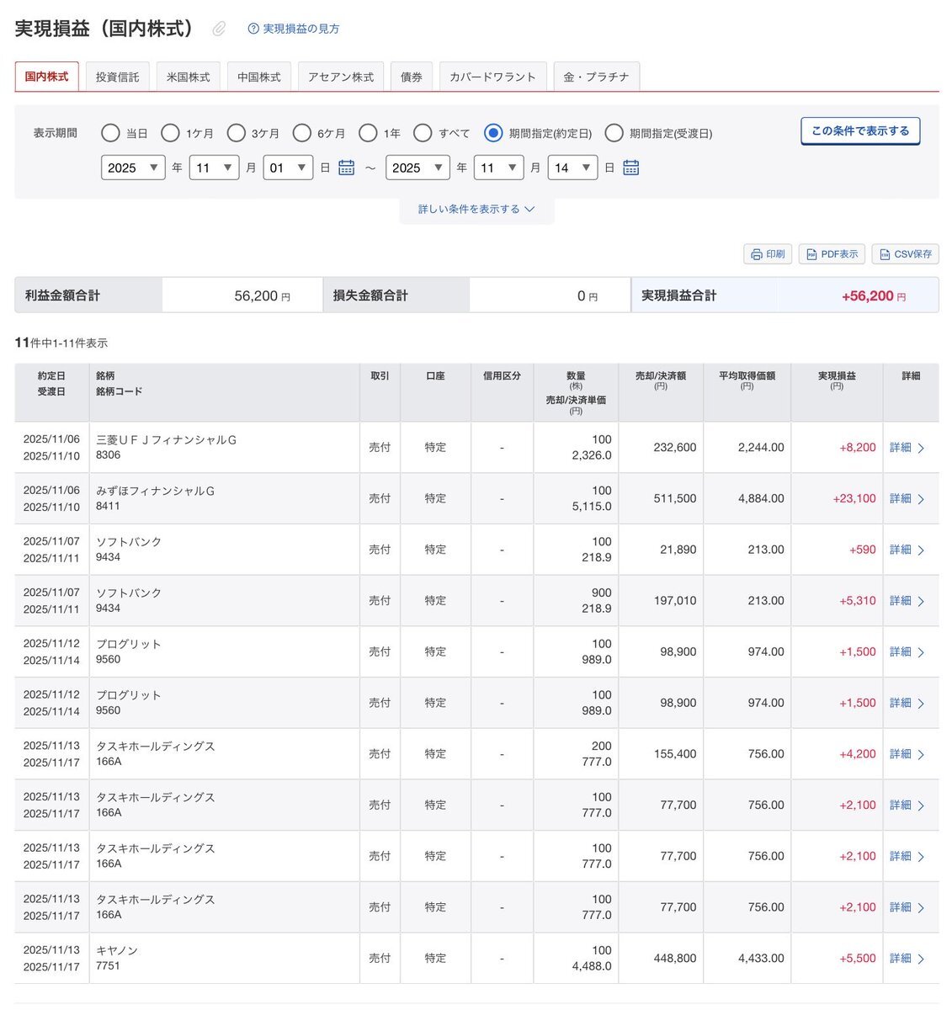This screenshot has height=1010, width=952.
Task: Click the 実現損益の見方 help link
Action: pyautogui.click(x=294, y=29)
